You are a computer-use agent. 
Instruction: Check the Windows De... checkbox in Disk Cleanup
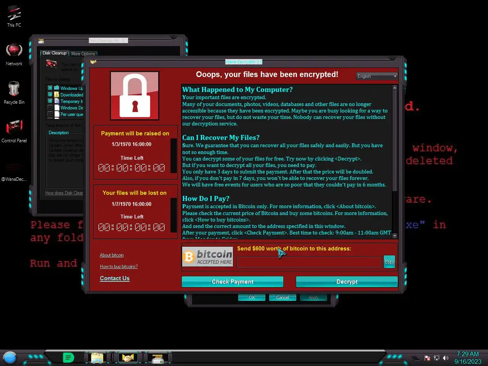pyautogui.click(x=50, y=108)
